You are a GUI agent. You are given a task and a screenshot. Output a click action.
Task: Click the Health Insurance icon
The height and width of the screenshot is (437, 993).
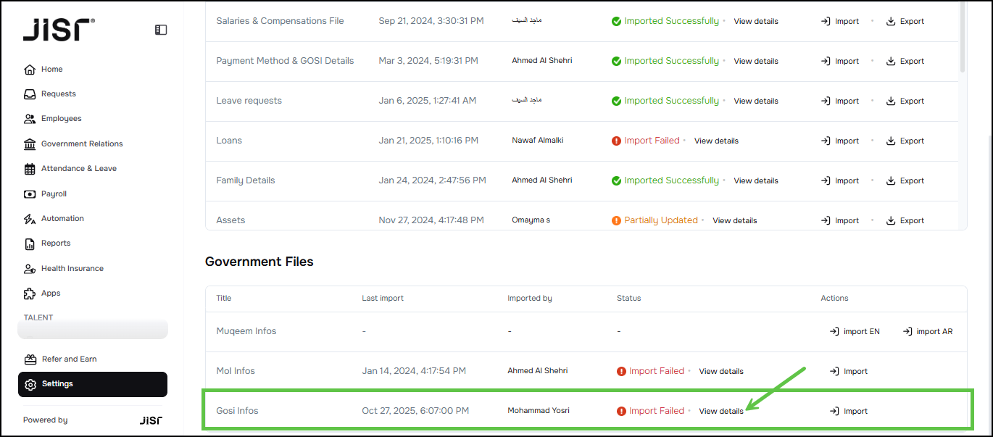[x=30, y=269]
